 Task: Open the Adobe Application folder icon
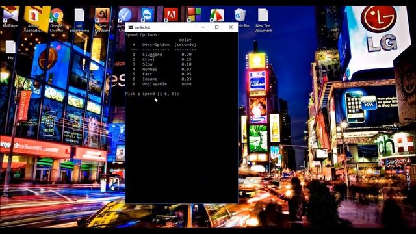click(33, 20)
